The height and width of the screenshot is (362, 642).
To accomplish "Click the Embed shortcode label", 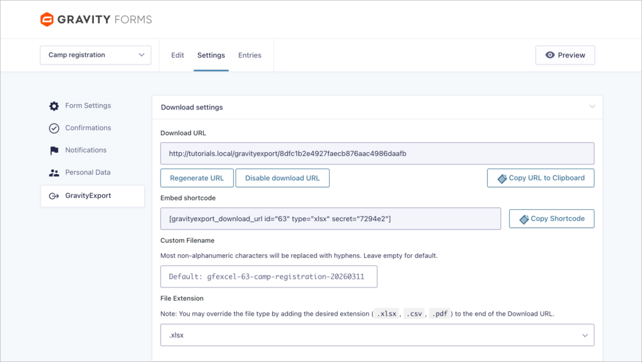I will click(188, 198).
